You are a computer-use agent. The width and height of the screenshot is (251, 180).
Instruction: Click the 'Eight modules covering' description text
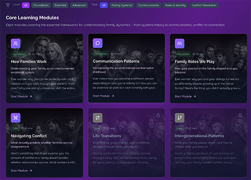pyautogui.click(x=115, y=25)
